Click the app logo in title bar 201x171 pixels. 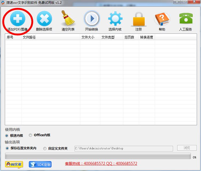coord(3,3)
